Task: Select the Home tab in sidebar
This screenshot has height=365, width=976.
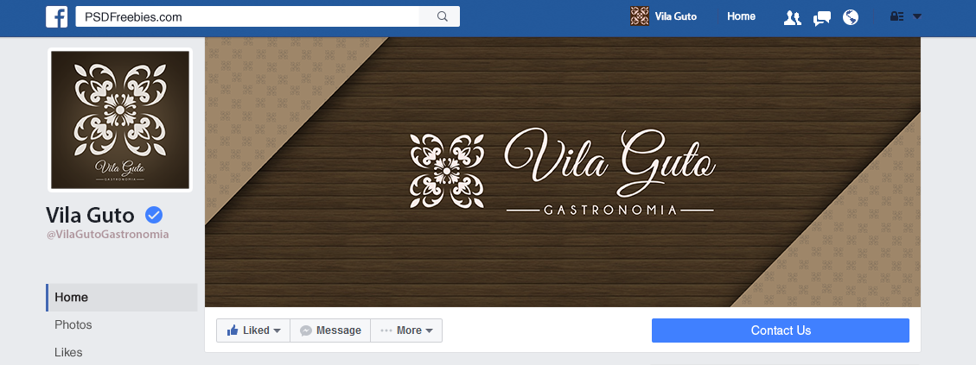Action: pos(122,297)
